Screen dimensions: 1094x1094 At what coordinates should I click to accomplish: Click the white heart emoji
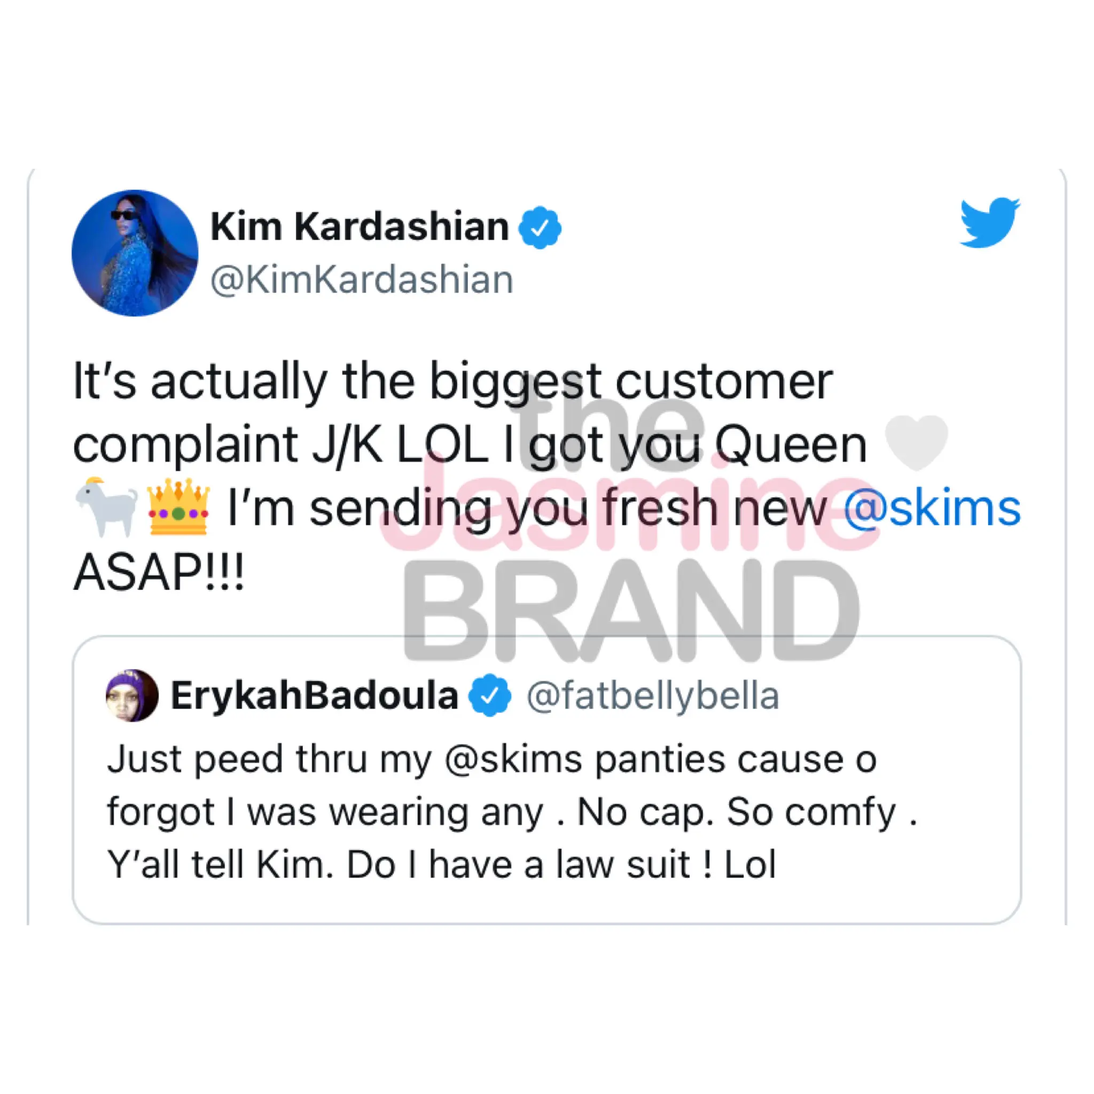coord(917,442)
